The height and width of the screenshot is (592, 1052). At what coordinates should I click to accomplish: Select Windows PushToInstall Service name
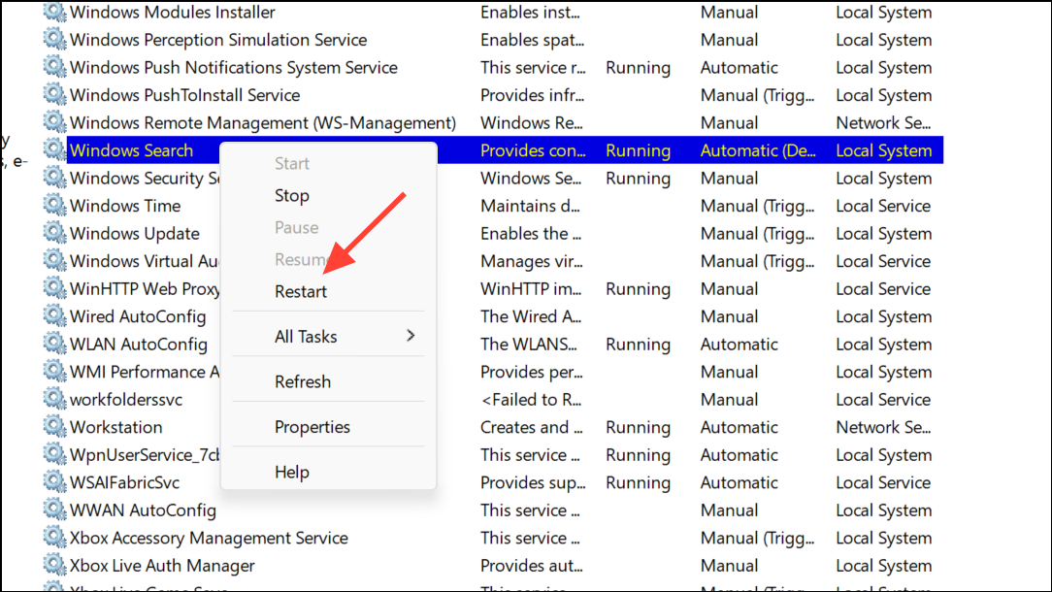click(184, 95)
